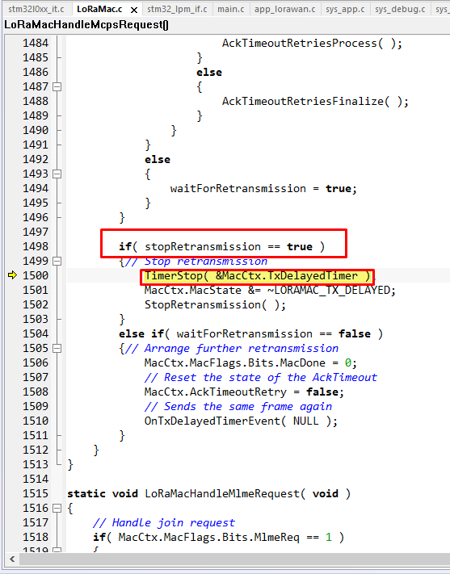Switch to the app_lorawan.c tab
The height and width of the screenshot is (574, 450).
click(284, 9)
